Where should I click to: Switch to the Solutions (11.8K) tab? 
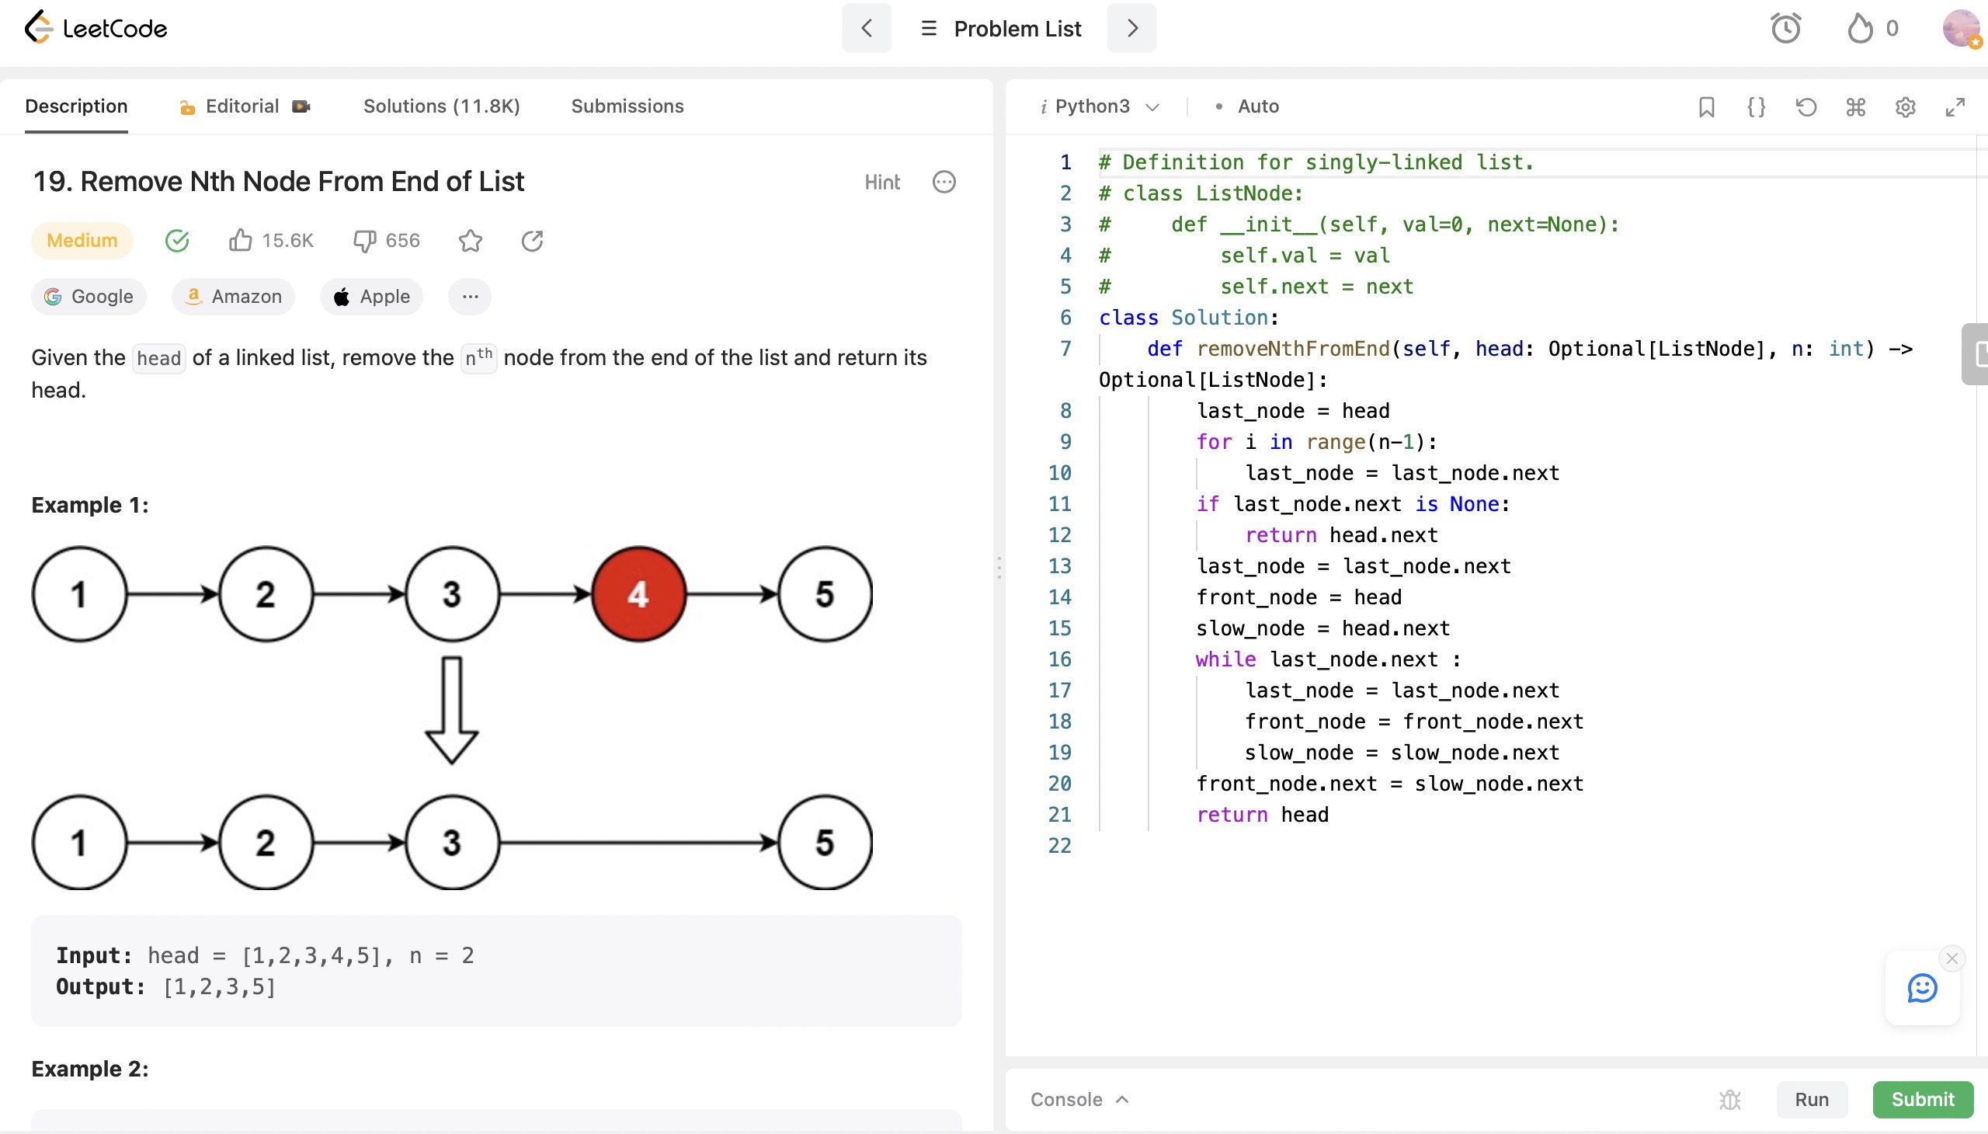(x=442, y=106)
